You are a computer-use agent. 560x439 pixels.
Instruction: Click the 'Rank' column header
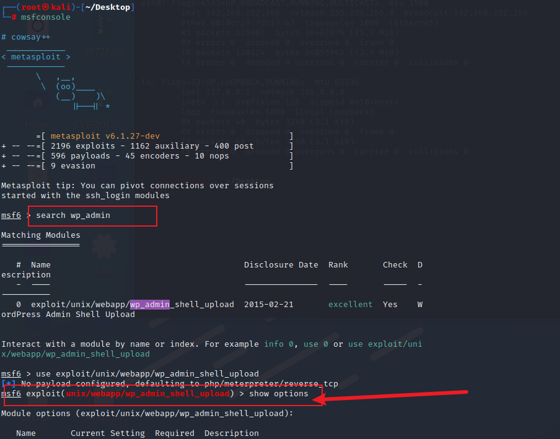[338, 265]
